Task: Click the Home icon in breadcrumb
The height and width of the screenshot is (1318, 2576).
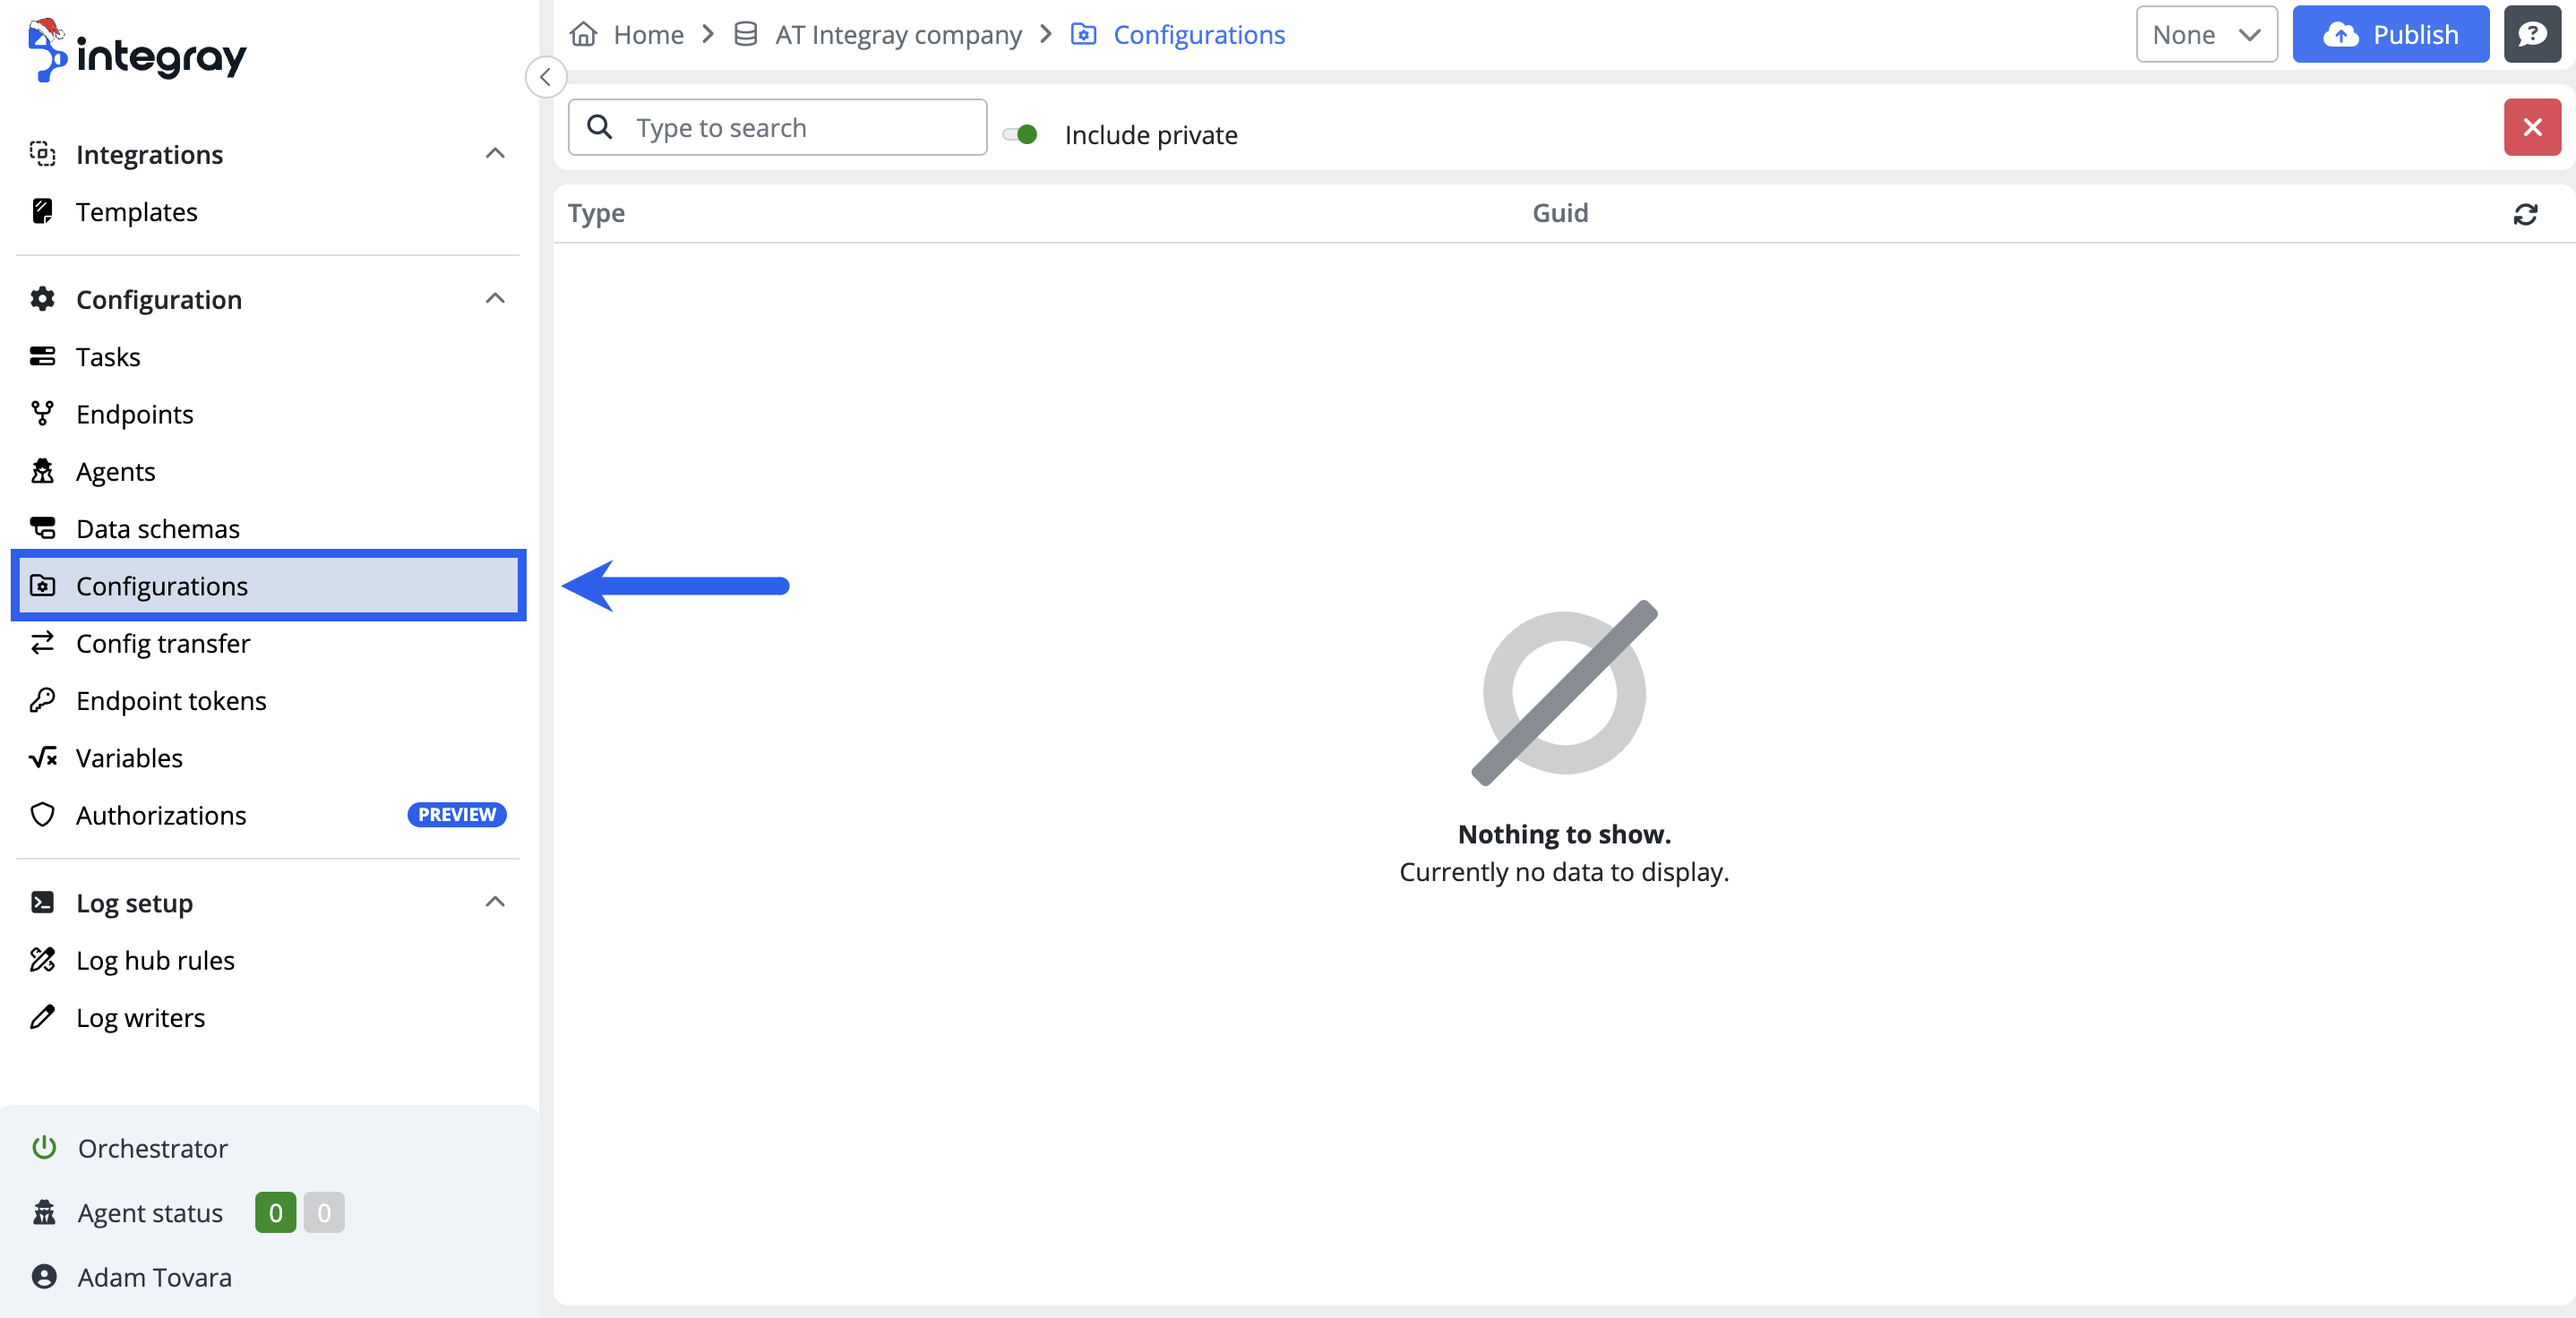Action: [x=584, y=35]
